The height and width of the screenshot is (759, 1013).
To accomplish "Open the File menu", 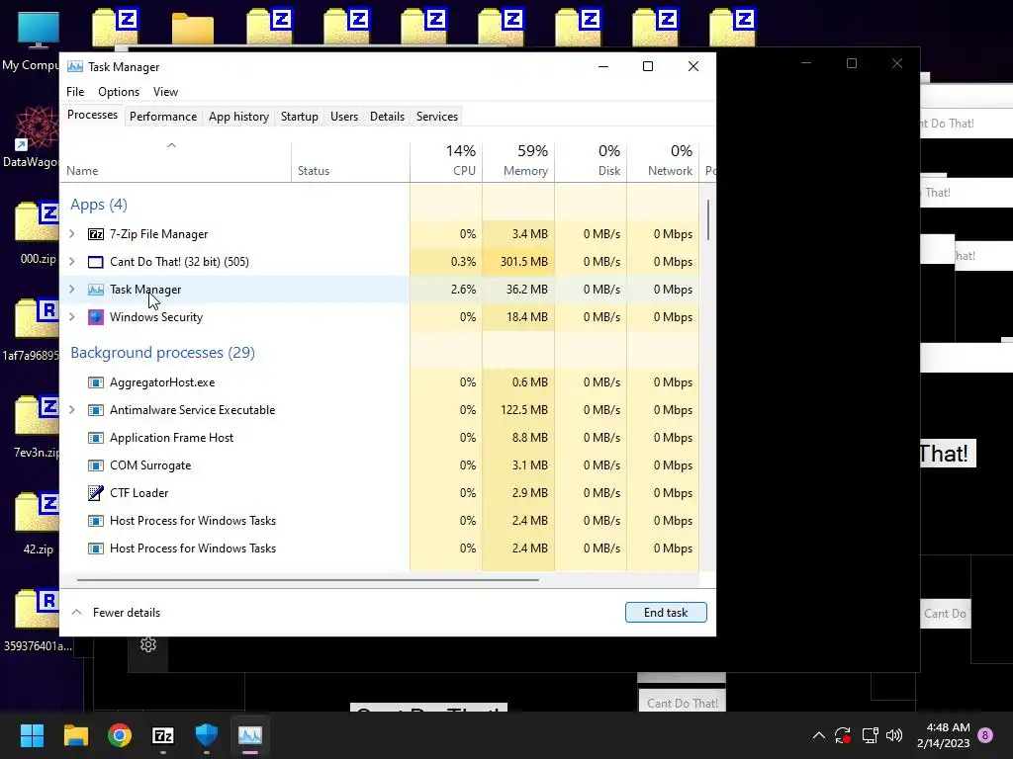I will point(75,92).
